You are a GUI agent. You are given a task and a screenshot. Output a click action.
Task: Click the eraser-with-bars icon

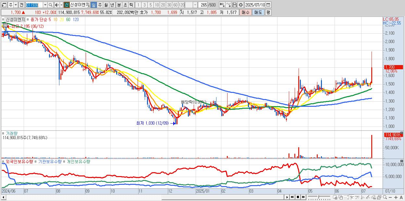coord(374,197)
